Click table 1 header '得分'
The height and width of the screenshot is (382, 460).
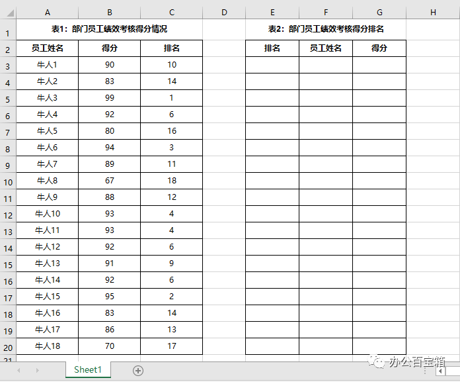(110, 48)
